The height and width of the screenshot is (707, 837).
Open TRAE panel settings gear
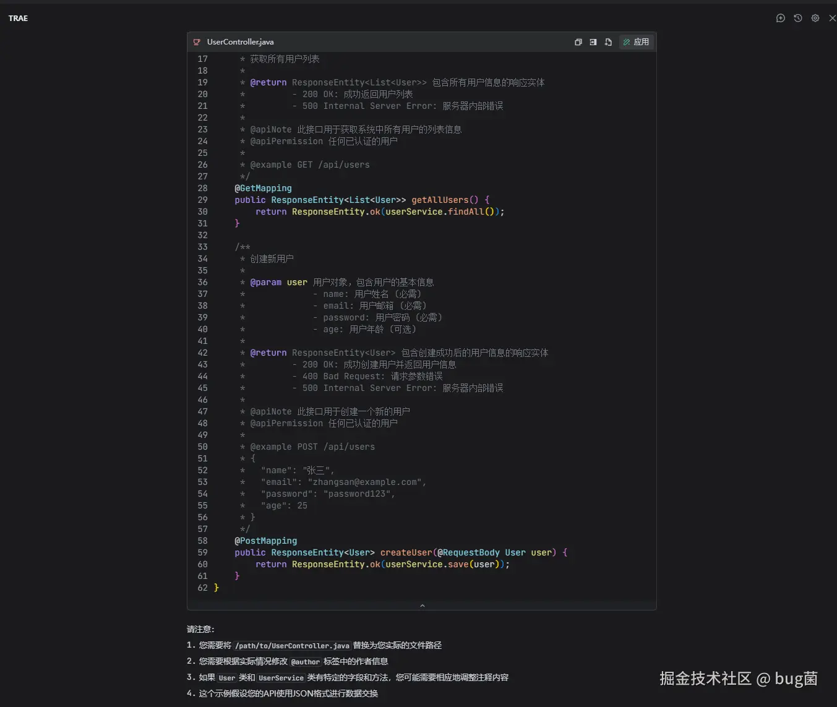tap(815, 18)
